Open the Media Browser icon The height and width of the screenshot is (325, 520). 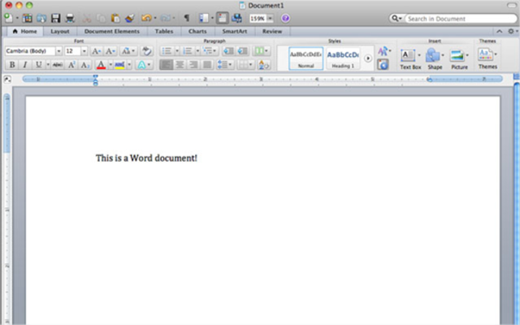coord(236,18)
